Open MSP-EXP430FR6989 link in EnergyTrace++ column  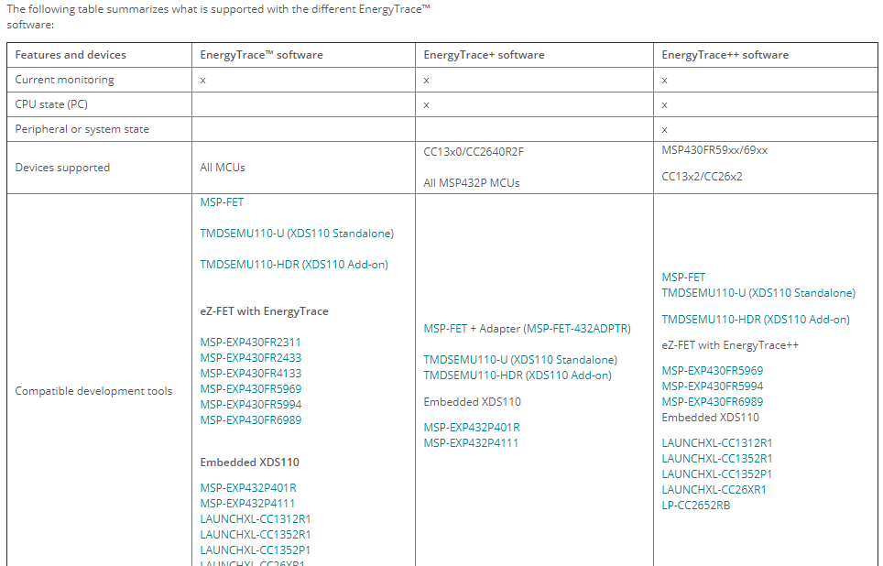(713, 401)
